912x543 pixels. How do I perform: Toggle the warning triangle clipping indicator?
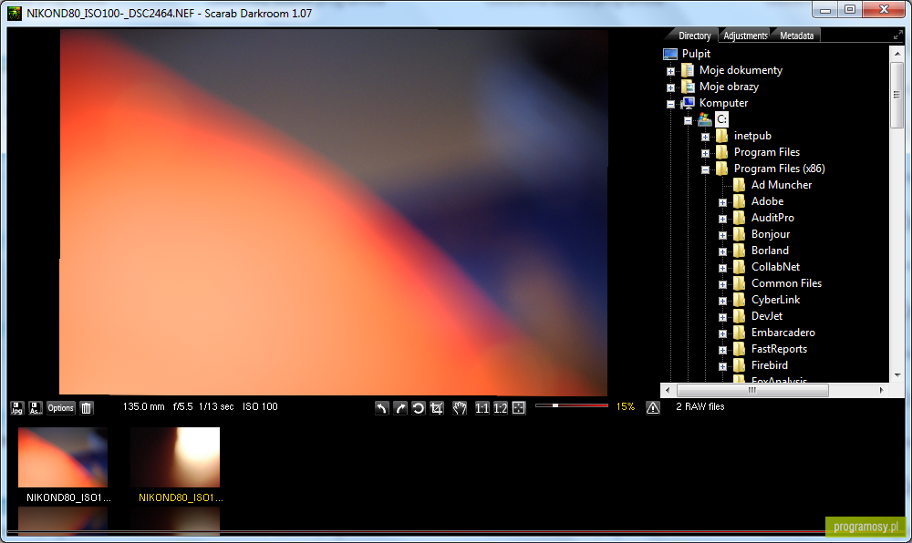[x=653, y=407]
